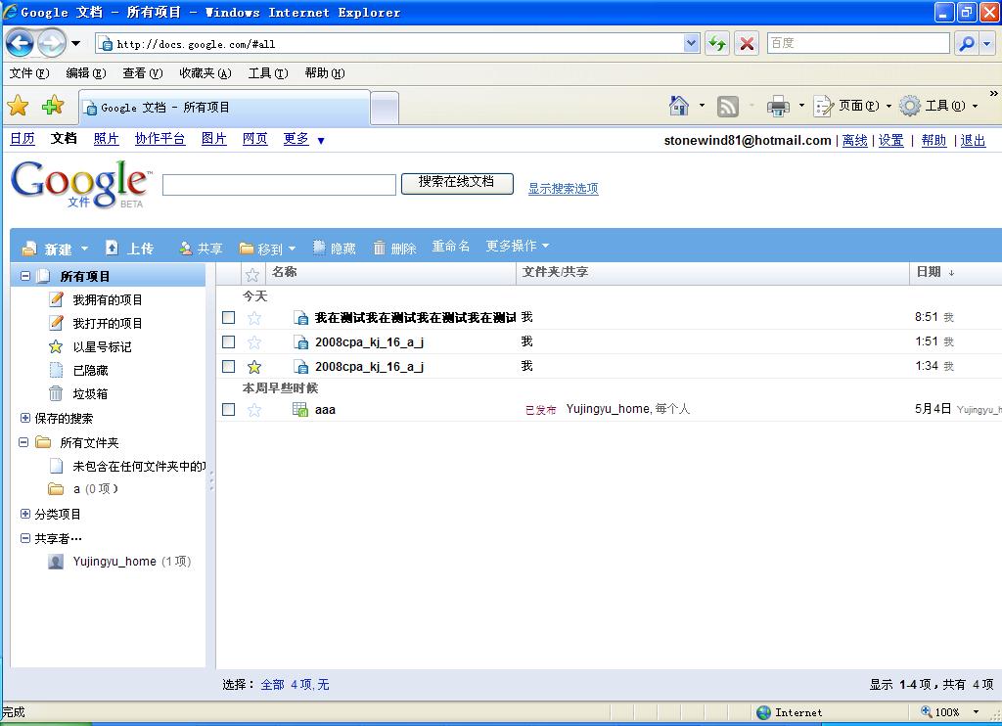This screenshot has width=1002, height=726.
Task: Click the Google Docs search text field
Action: click(x=279, y=185)
